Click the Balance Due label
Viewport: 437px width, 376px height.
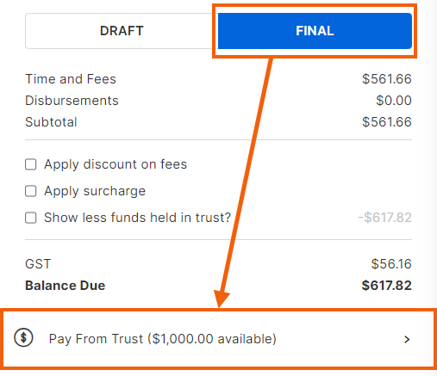point(66,286)
